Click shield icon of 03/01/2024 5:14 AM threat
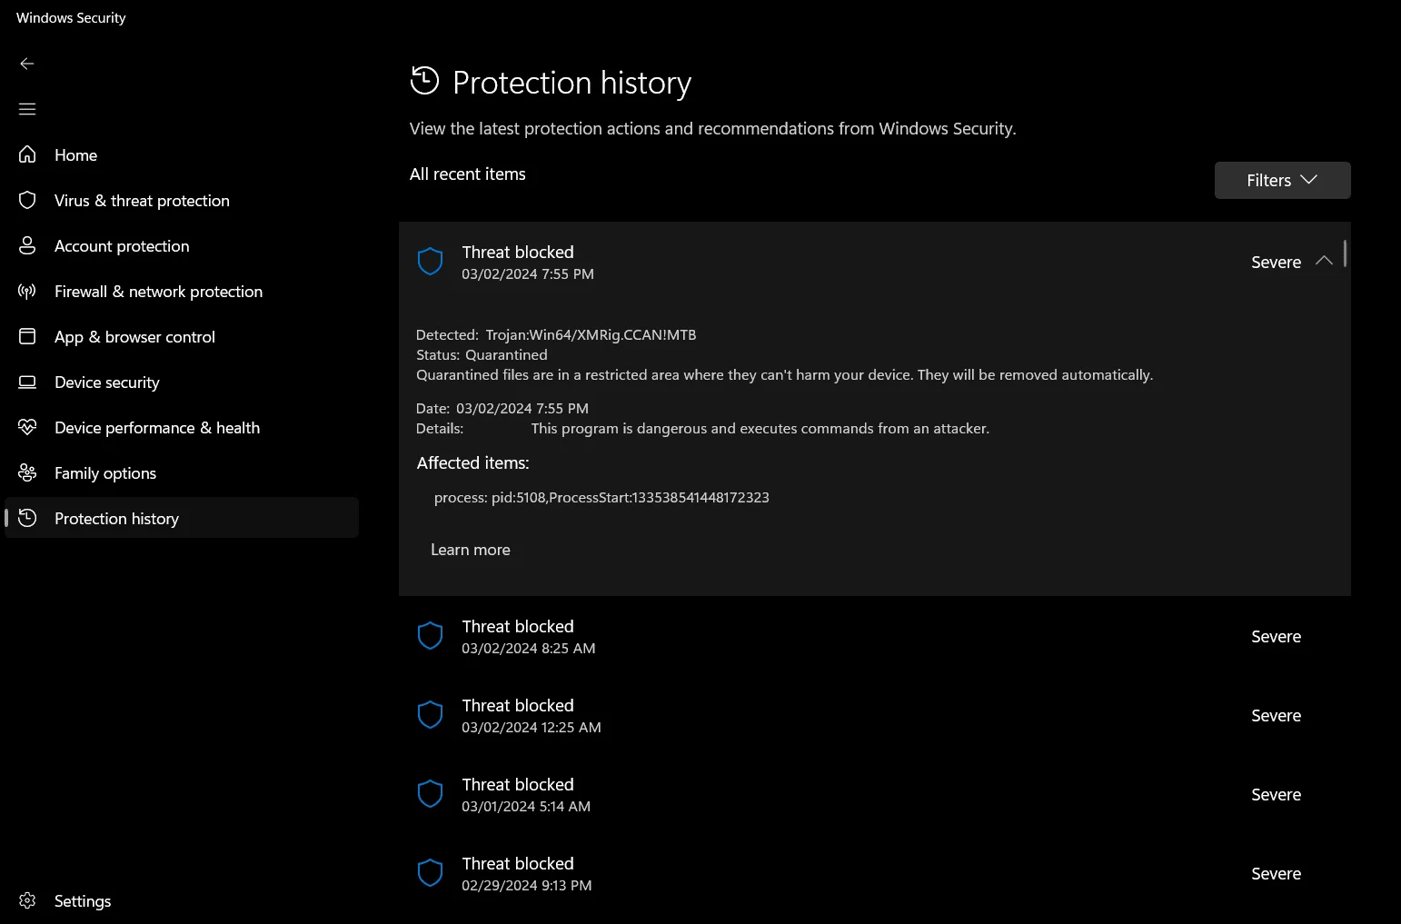The height and width of the screenshot is (924, 1401). (x=430, y=794)
